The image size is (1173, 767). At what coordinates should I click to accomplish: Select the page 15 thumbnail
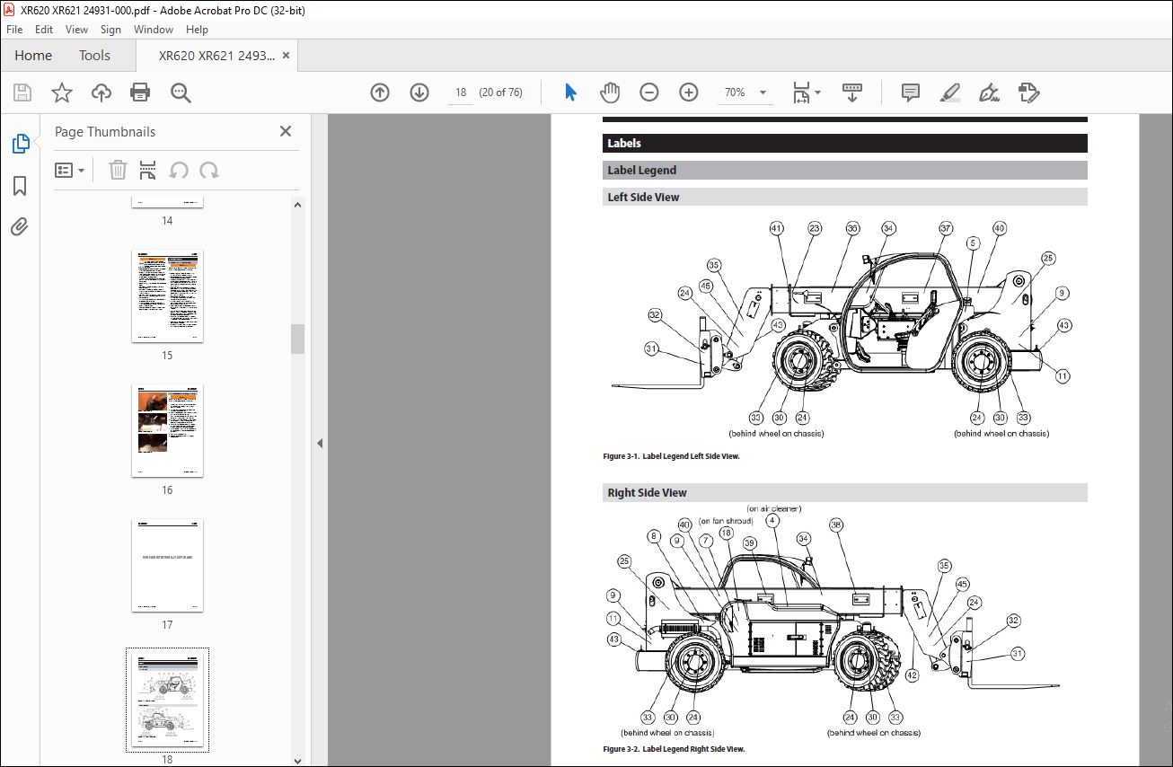(167, 296)
